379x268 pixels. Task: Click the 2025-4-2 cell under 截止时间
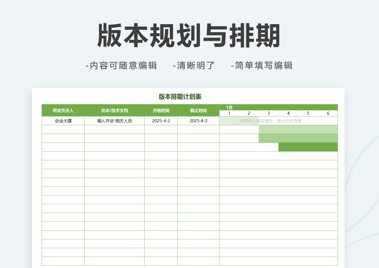pyautogui.click(x=198, y=121)
